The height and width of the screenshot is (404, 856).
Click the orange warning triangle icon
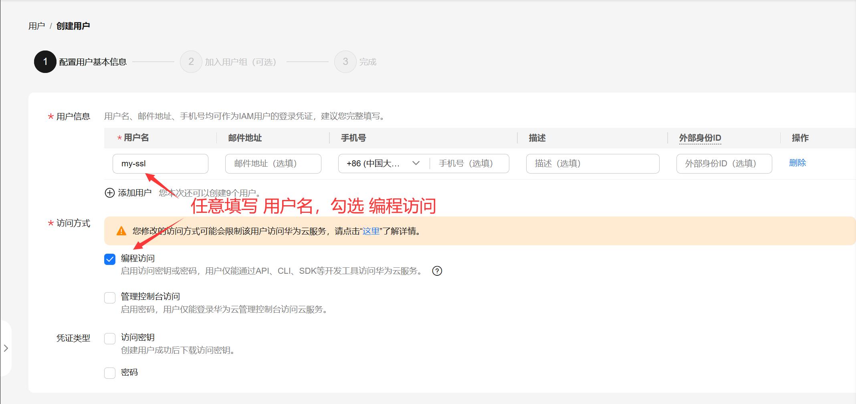pos(121,231)
